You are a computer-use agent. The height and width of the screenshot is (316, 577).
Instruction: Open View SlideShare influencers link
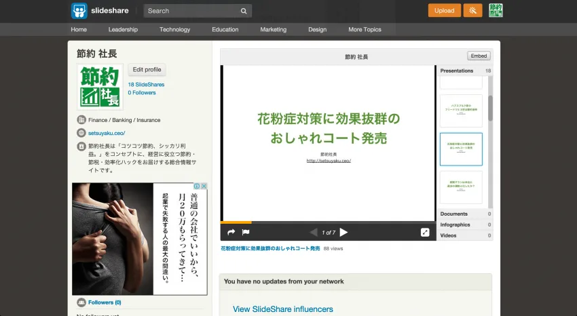click(x=283, y=309)
